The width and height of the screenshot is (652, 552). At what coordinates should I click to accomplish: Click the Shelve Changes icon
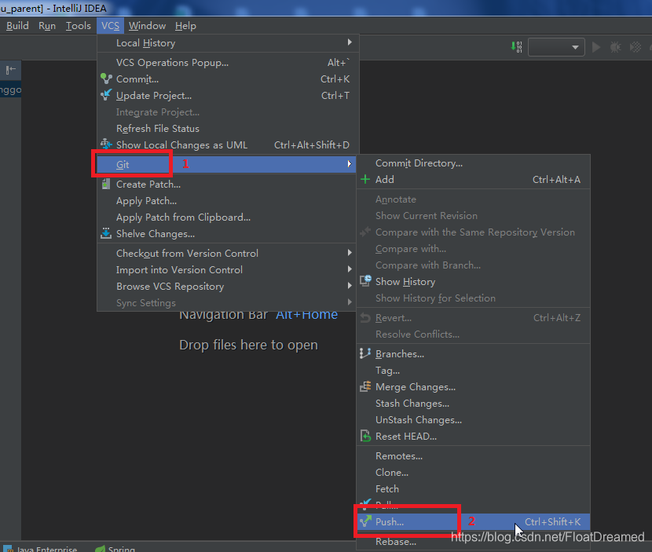106,233
